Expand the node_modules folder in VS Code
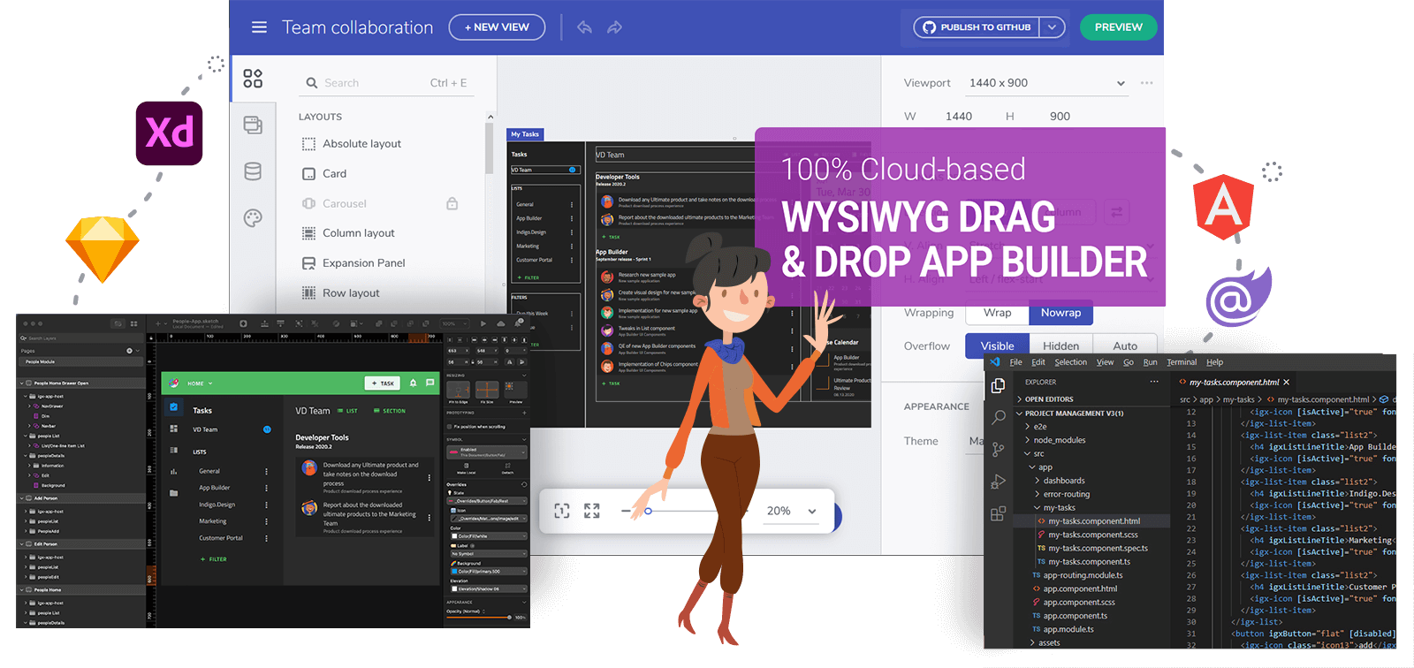Image resolution: width=1414 pixels, height=668 pixels. pyautogui.click(x=1059, y=440)
